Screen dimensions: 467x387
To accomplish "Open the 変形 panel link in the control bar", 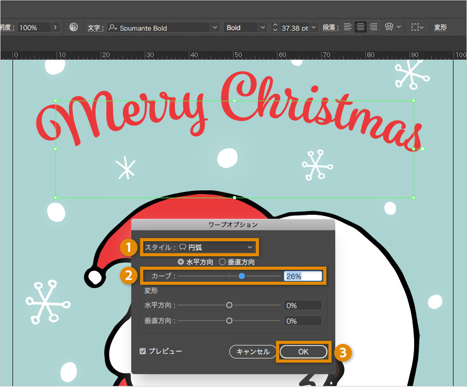I will 440,27.
